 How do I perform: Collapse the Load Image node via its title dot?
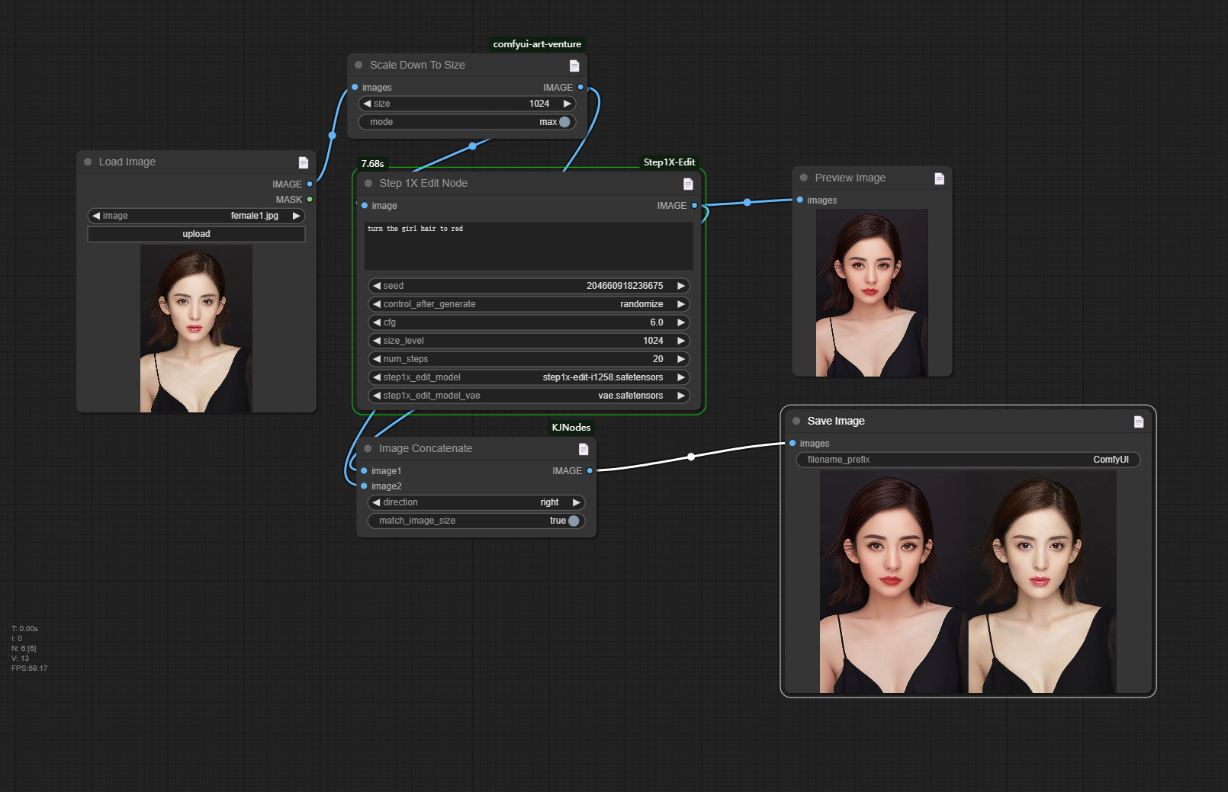tap(89, 162)
